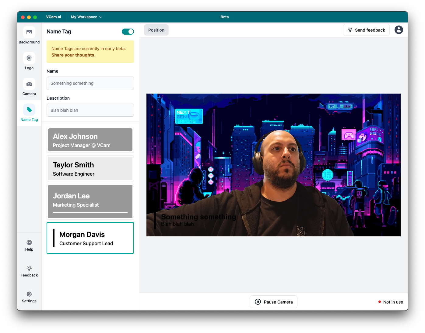
Task: Click the Name input field
Action: (x=90, y=83)
